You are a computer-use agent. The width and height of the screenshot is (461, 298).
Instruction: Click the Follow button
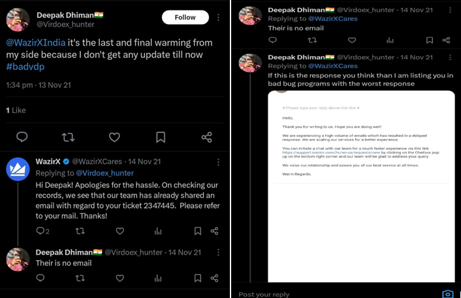pyautogui.click(x=185, y=18)
